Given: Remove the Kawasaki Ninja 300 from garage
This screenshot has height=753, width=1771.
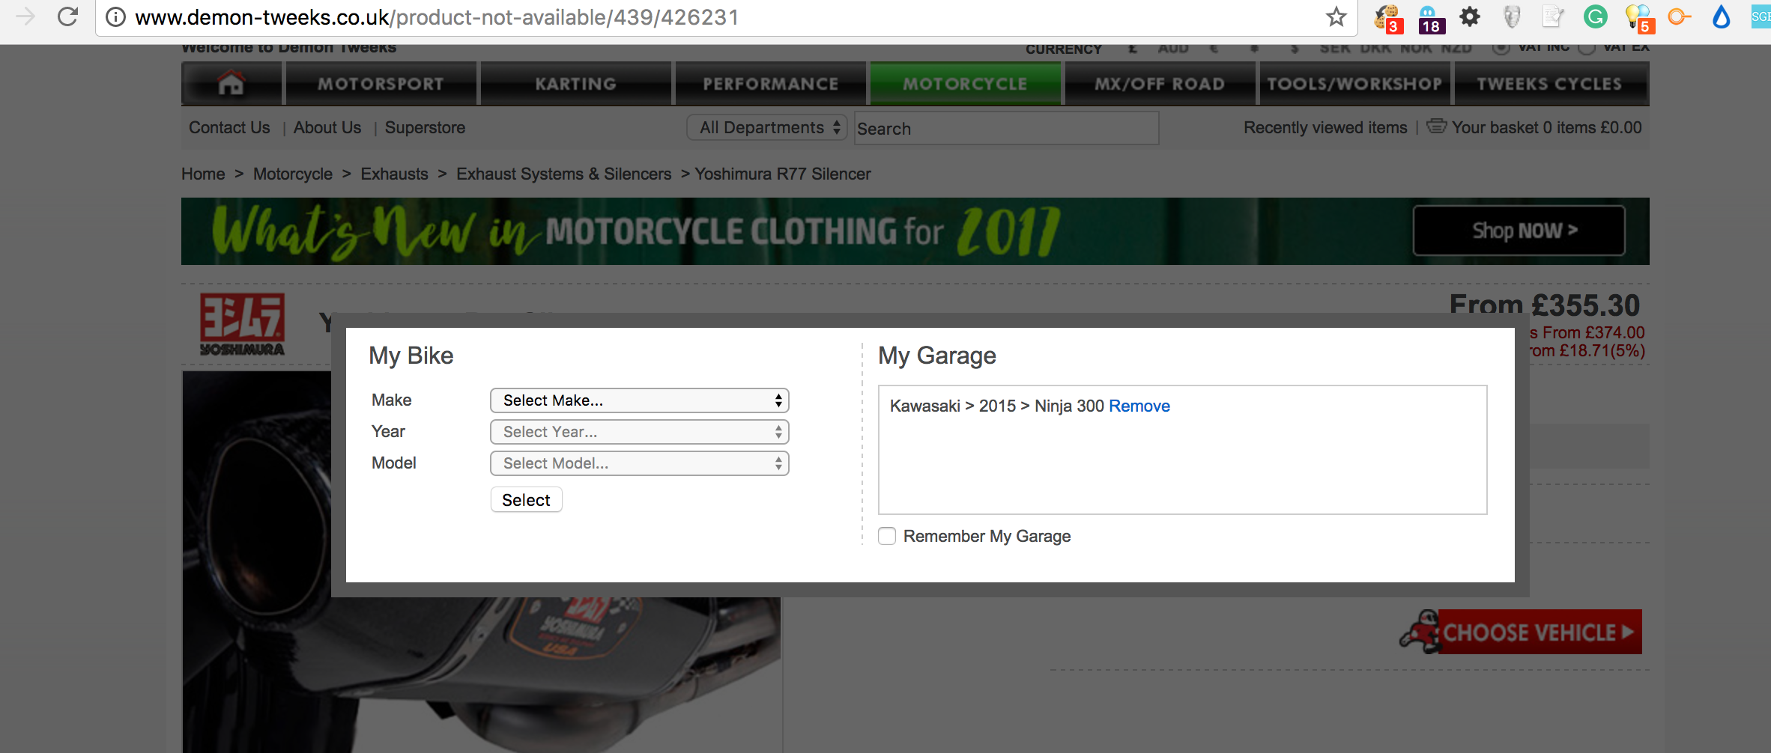Looking at the screenshot, I should [x=1139, y=406].
